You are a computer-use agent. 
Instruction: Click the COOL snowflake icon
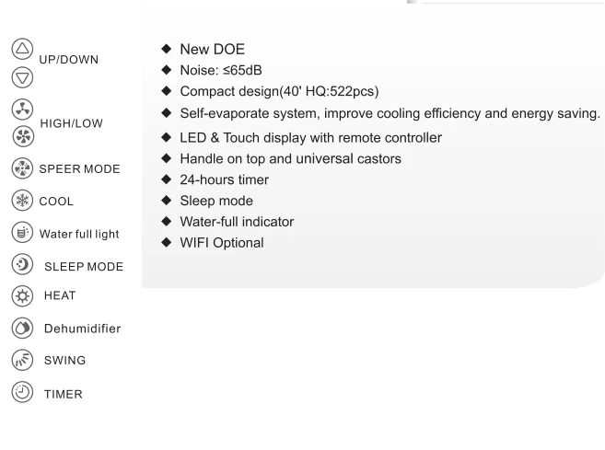coord(22,201)
